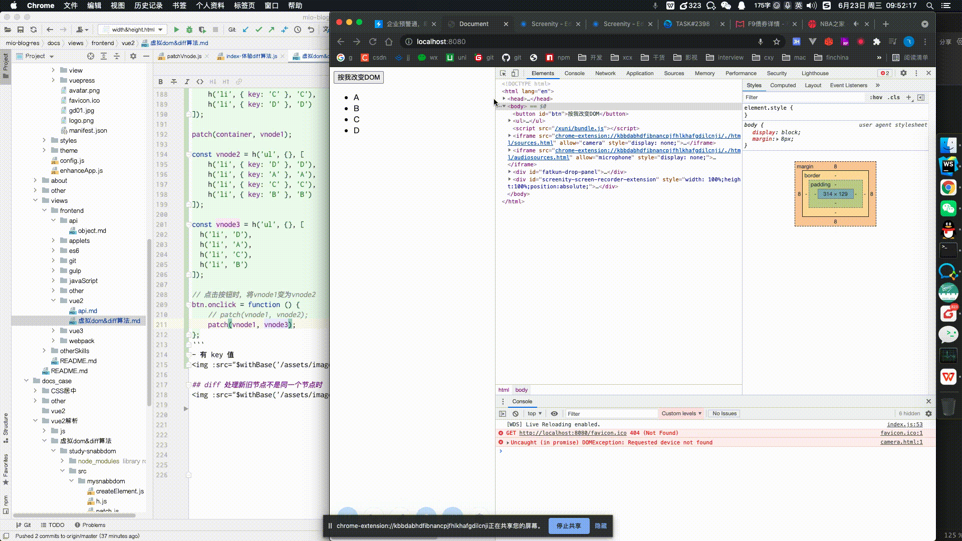Collapse the vue2 folder in project tree
The height and width of the screenshot is (541, 962).
click(x=54, y=301)
